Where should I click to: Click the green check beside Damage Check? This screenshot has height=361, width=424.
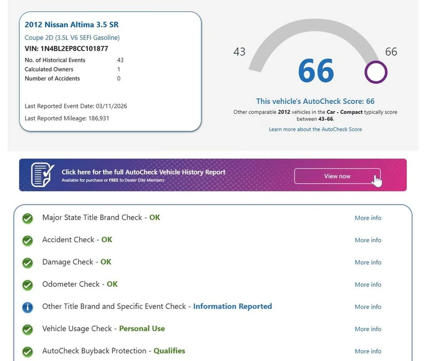tap(28, 263)
